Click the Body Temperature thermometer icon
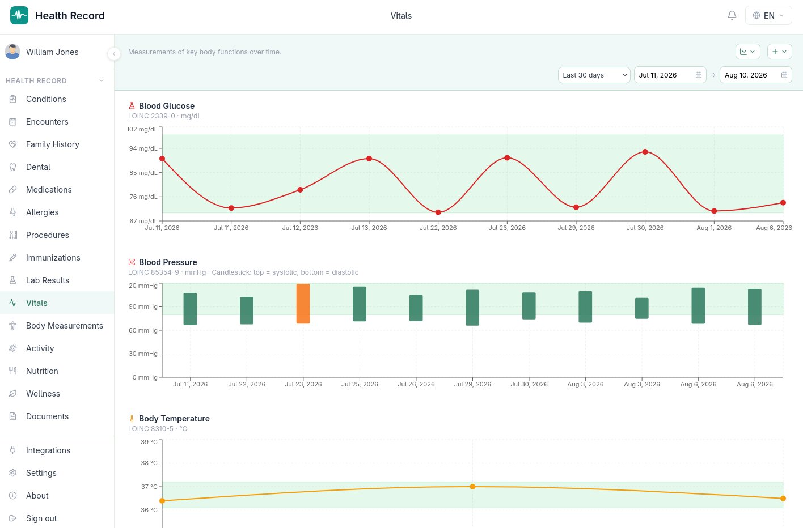803x528 pixels. click(x=132, y=419)
